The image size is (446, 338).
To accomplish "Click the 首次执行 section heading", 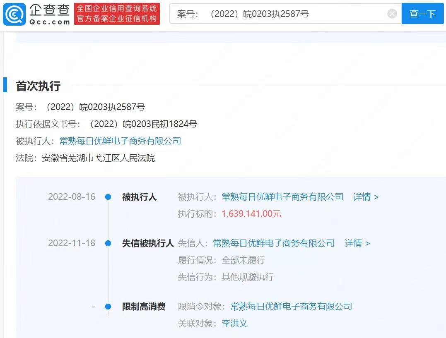I will [x=38, y=86].
